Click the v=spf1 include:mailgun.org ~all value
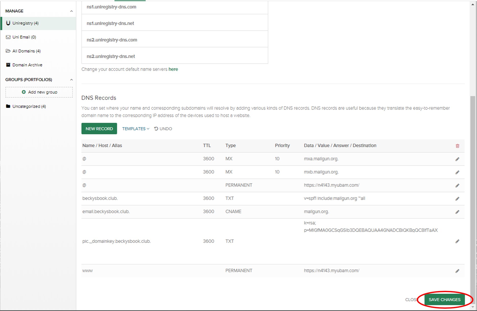Image resolution: width=477 pixels, height=311 pixels. (334, 198)
